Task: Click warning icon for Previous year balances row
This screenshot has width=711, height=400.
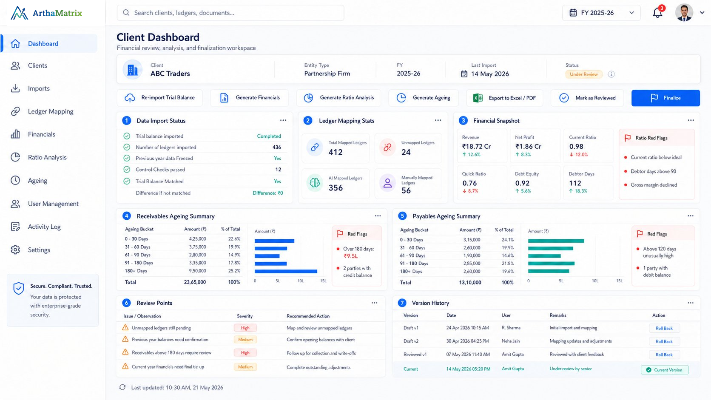Action: [x=125, y=339]
